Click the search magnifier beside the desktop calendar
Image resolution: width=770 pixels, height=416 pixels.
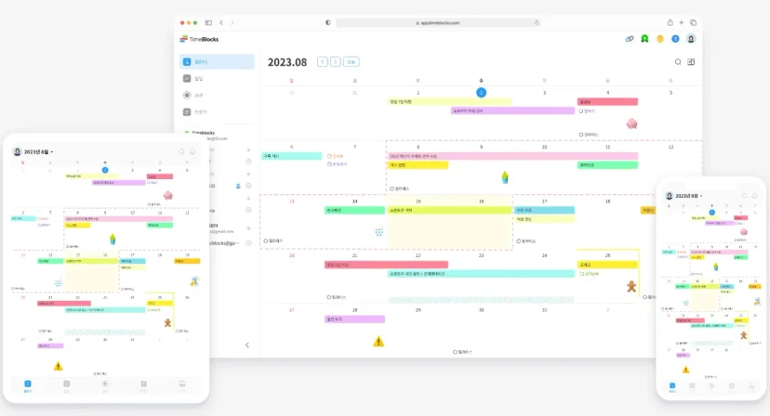678,62
